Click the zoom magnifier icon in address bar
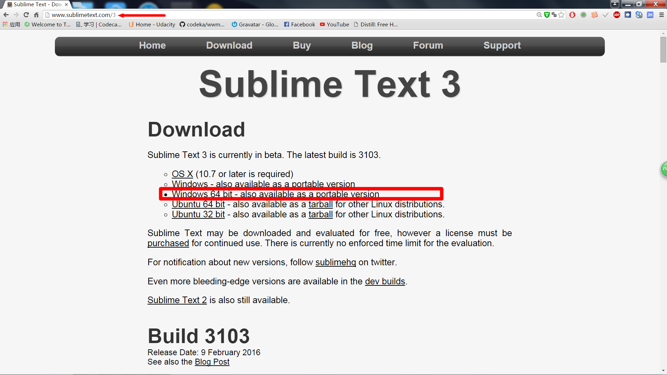The image size is (667, 375). (x=539, y=15)
